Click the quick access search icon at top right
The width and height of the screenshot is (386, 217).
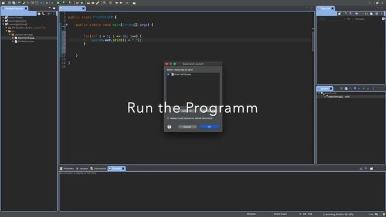click(370, 3)
